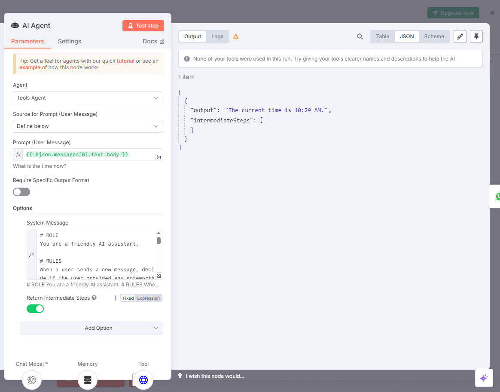Click the Test step button
Screen dimensions: 500x392
[143, 26]
